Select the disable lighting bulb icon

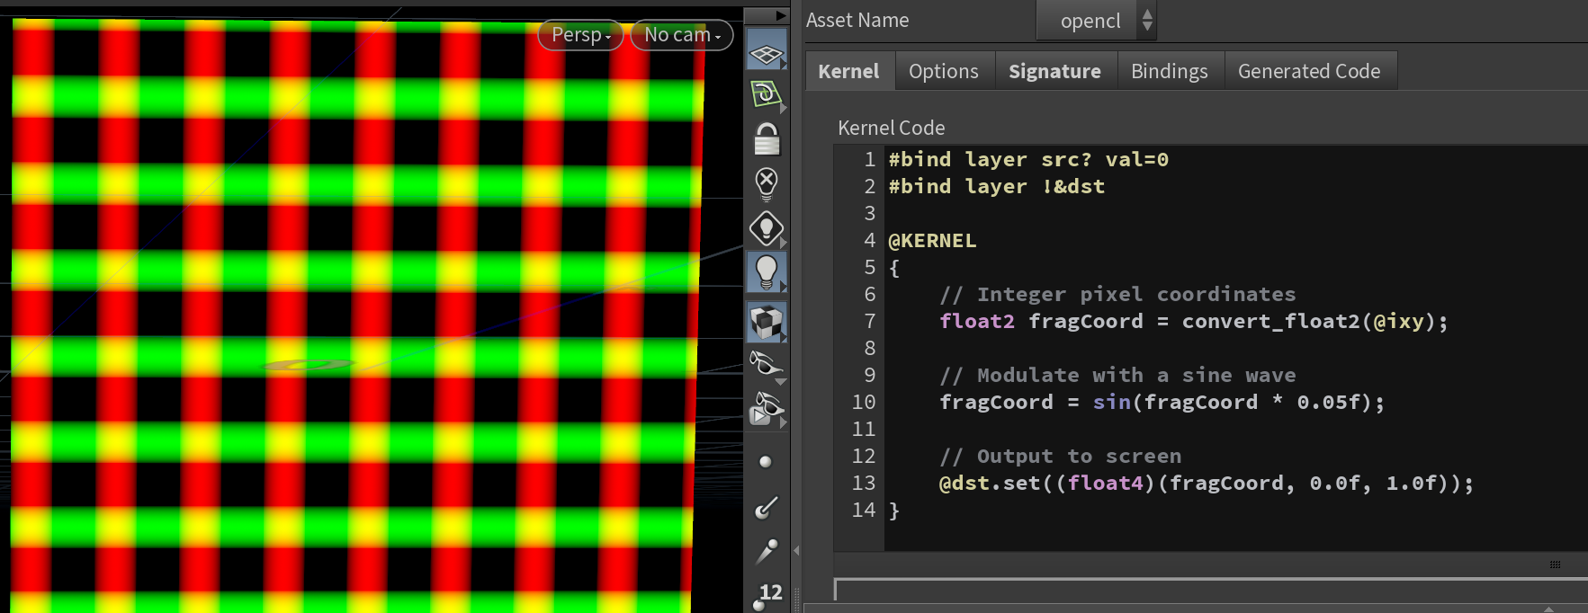pyautogui.click(x=767, y=183)
